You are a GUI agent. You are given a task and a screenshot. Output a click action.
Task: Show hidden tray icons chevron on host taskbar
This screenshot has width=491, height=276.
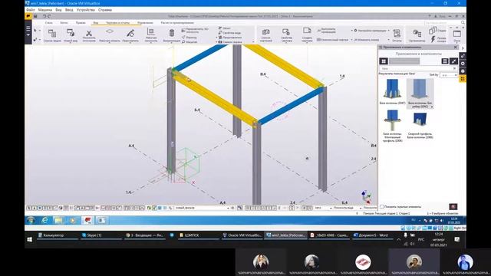[399, 239]
